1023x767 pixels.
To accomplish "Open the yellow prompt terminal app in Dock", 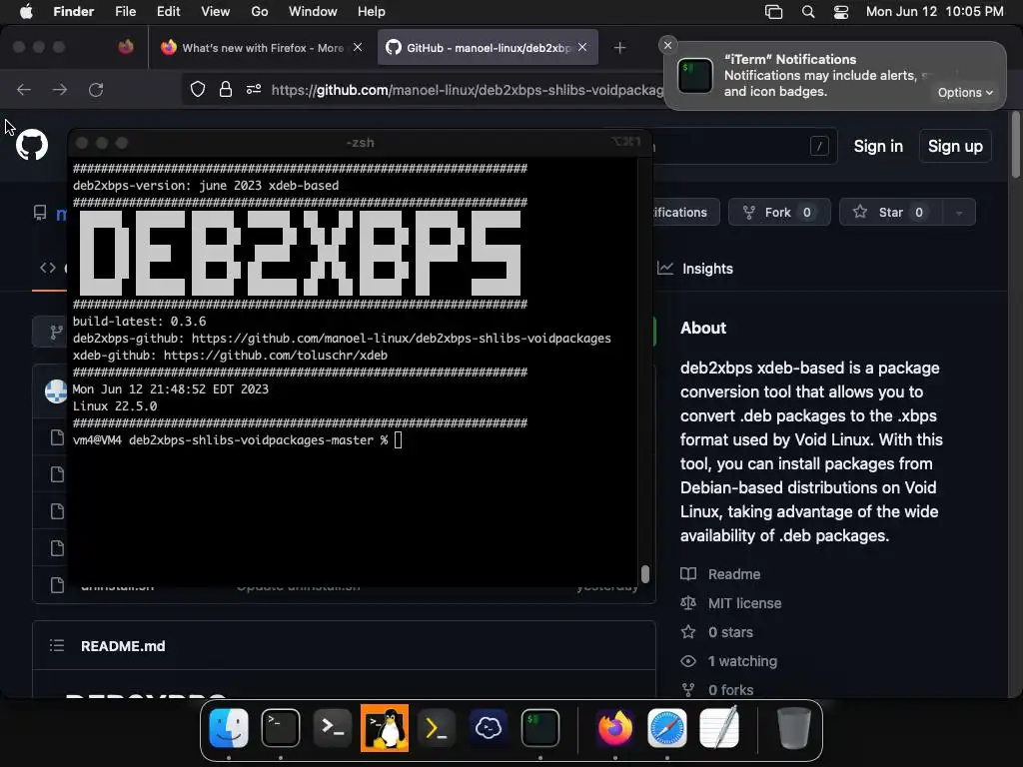I will coord(437,727).
